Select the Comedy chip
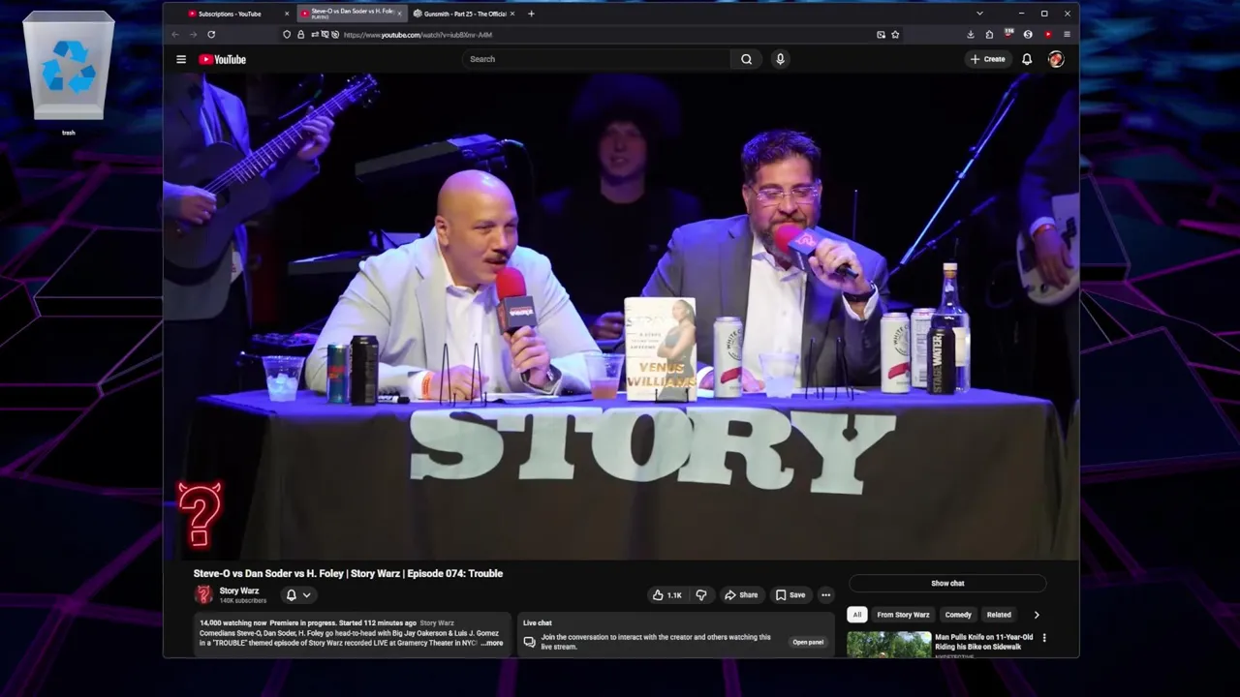The width and height of the screenshot is (1240, 697). pyautogui.click(x=958, y=615)
